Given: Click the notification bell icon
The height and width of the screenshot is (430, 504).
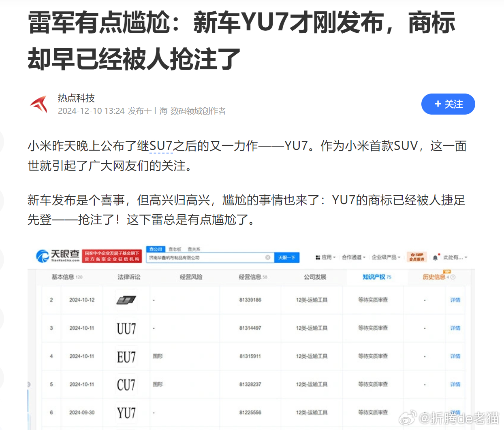Looking at the screenshot, I should point(435,257).
